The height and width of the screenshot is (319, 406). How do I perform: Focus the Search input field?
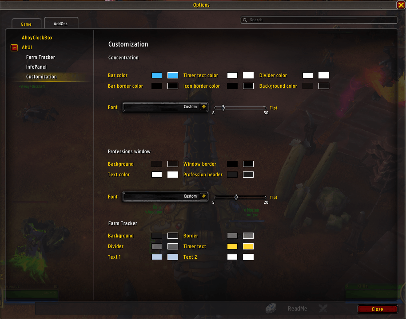(x=319, y=20)
